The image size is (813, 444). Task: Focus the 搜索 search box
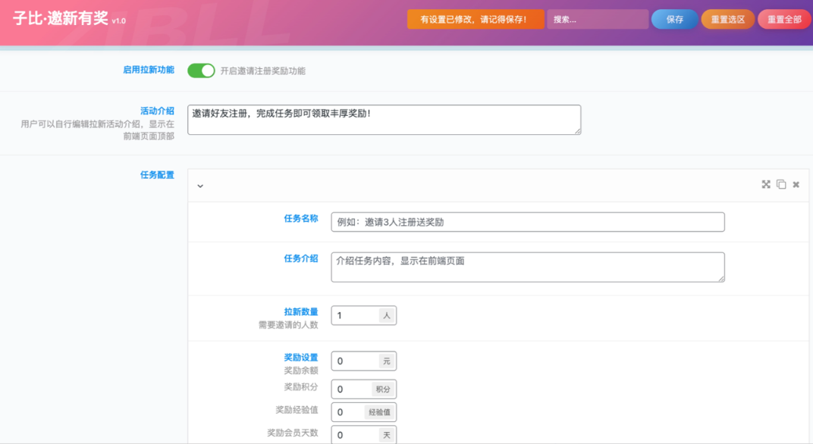[x=597, y=20]
